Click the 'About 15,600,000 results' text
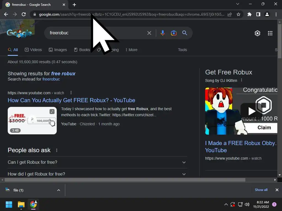Image resolution: width=282 pixels, height=211 pixels. point(42,62)
